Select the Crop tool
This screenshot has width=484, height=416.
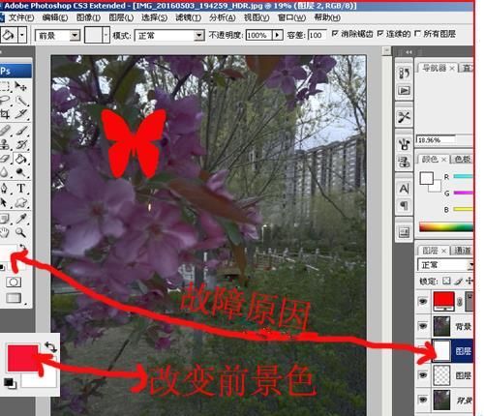point(4,114)
